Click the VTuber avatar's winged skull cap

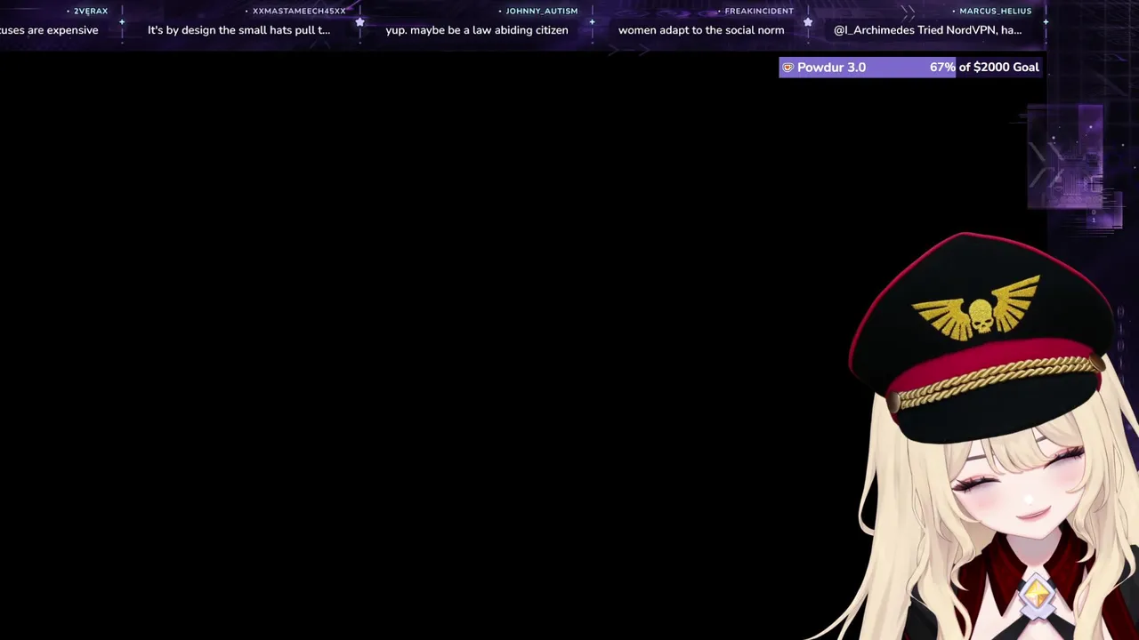click(979, 338)
